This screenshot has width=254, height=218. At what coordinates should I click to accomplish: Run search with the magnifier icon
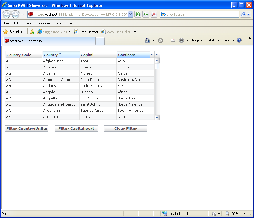[243, 15]
